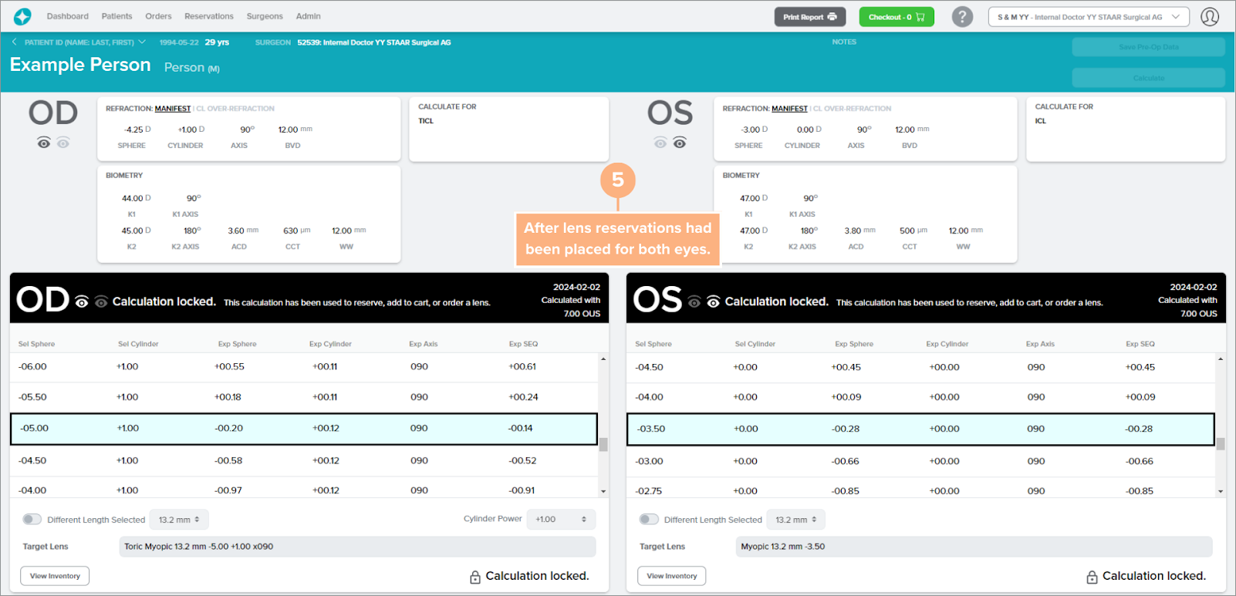Click the left eye icon beside large OS
Image resolution: width=1236 pixels, height=596 pixels.
coord(679,143)
